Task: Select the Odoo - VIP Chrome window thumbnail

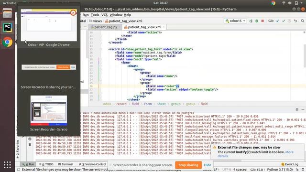Action: [49, 25]
